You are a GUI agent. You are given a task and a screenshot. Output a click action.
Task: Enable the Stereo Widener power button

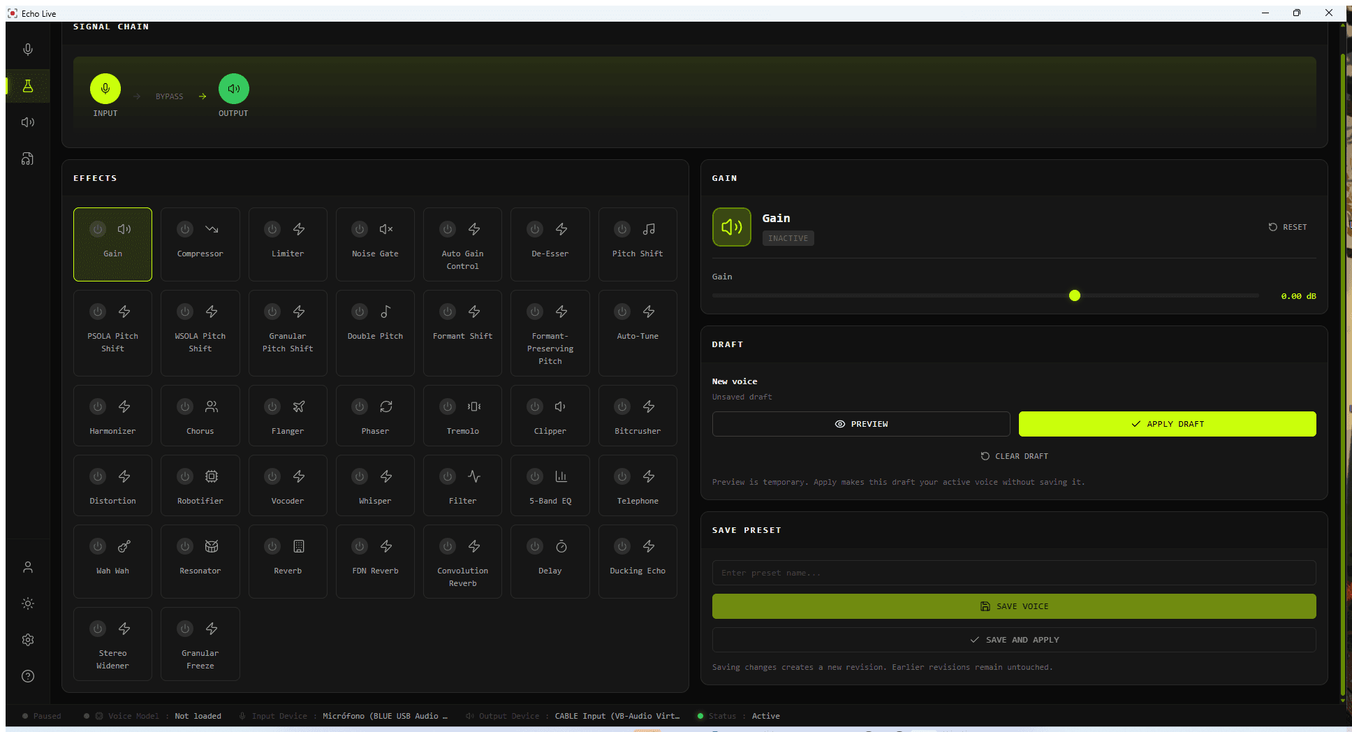coord(98,629)
